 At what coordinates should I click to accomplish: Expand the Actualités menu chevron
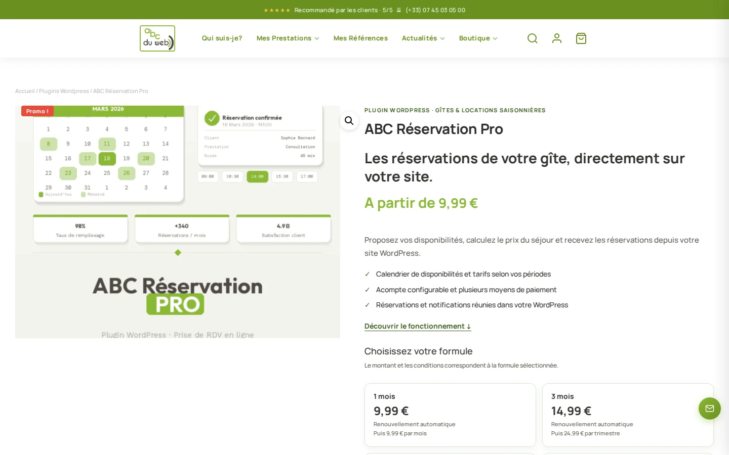coord(442,38)
